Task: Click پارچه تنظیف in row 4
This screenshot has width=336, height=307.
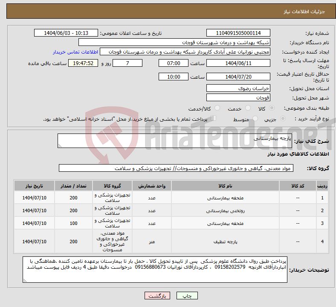Action: click(225, 242)
